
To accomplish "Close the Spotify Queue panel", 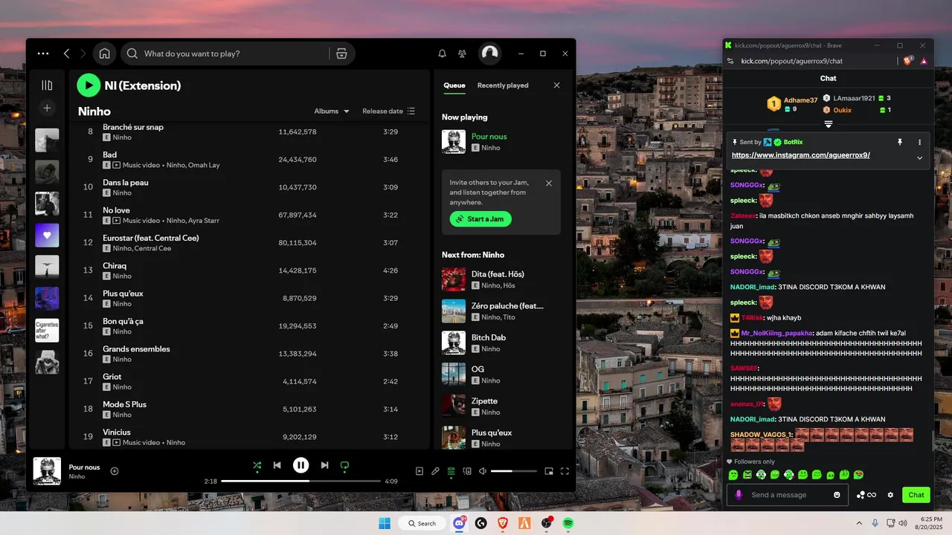I will 556,85.
